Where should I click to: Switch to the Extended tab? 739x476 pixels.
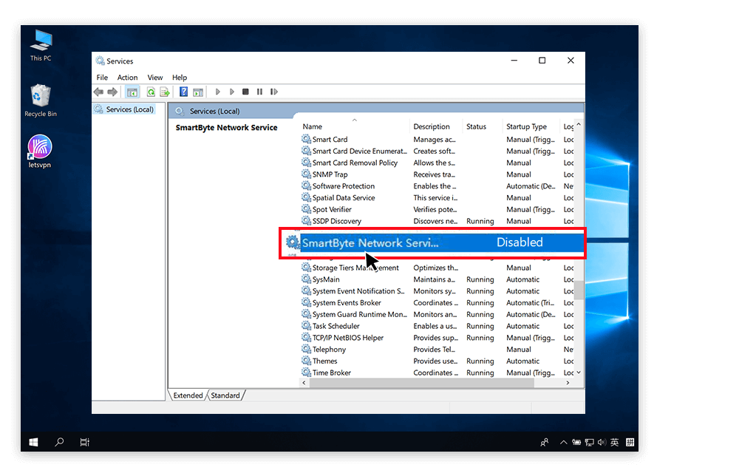click(188, 395)
